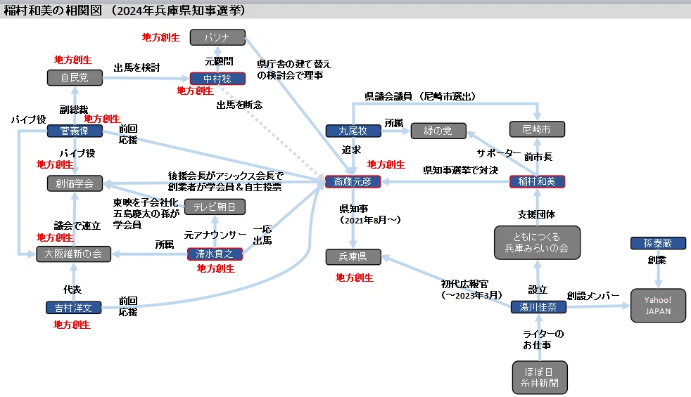The width and height of the screenshot is (691, 397).
Task: Click the パソナ node box
Action: 217,37
